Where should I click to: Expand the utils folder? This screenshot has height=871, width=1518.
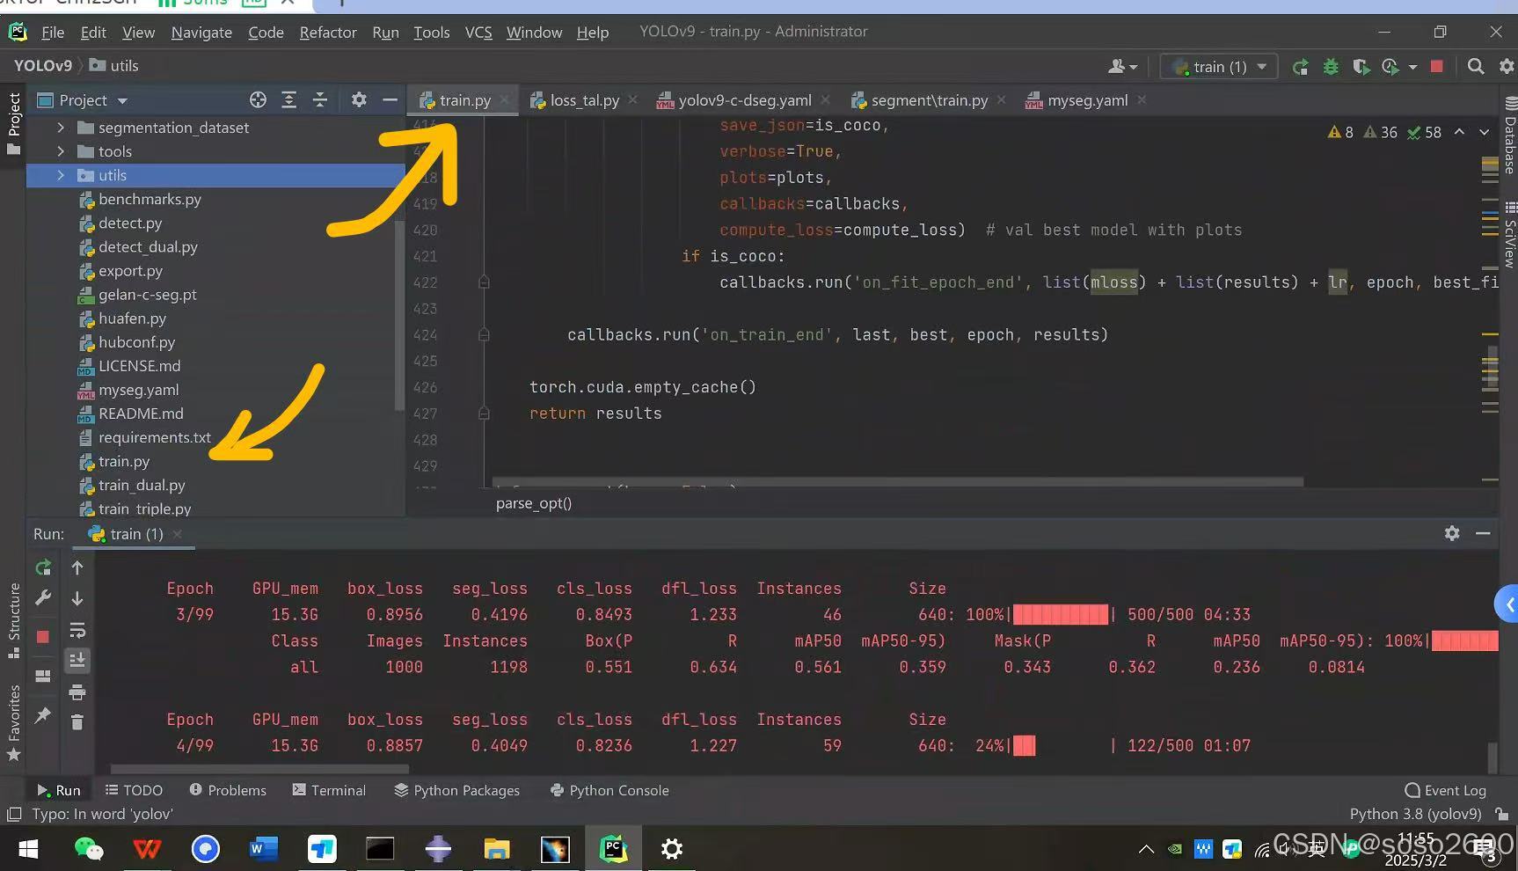click(61, 175)
